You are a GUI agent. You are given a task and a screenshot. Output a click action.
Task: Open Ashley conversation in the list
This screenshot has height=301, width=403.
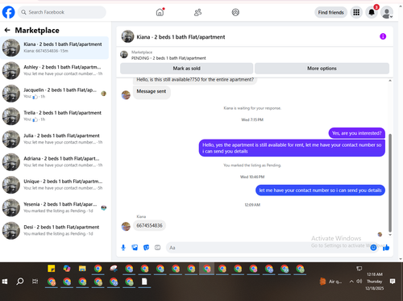click(54, 70)
